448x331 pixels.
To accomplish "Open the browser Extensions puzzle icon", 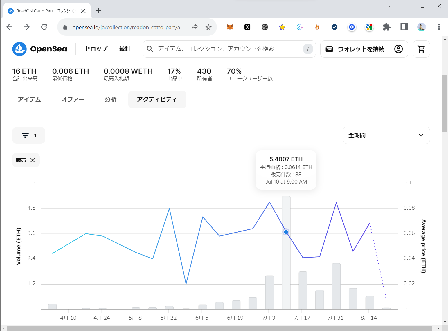I will [x=386, y=27].
